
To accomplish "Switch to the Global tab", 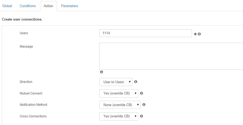I will coord(7,6).
